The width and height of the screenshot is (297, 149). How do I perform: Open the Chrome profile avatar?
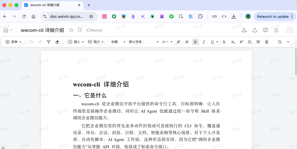(x=248, y=16)
